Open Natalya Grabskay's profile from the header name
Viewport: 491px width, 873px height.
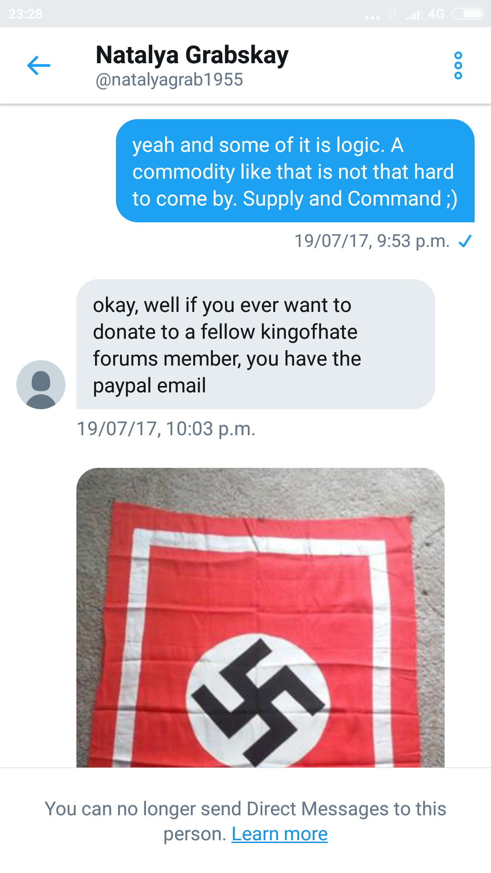point(192,55)
